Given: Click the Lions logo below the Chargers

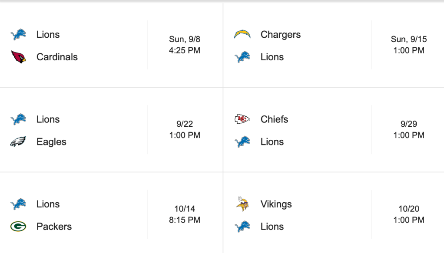Looking at the screenshot, I should tap(242, 57).
